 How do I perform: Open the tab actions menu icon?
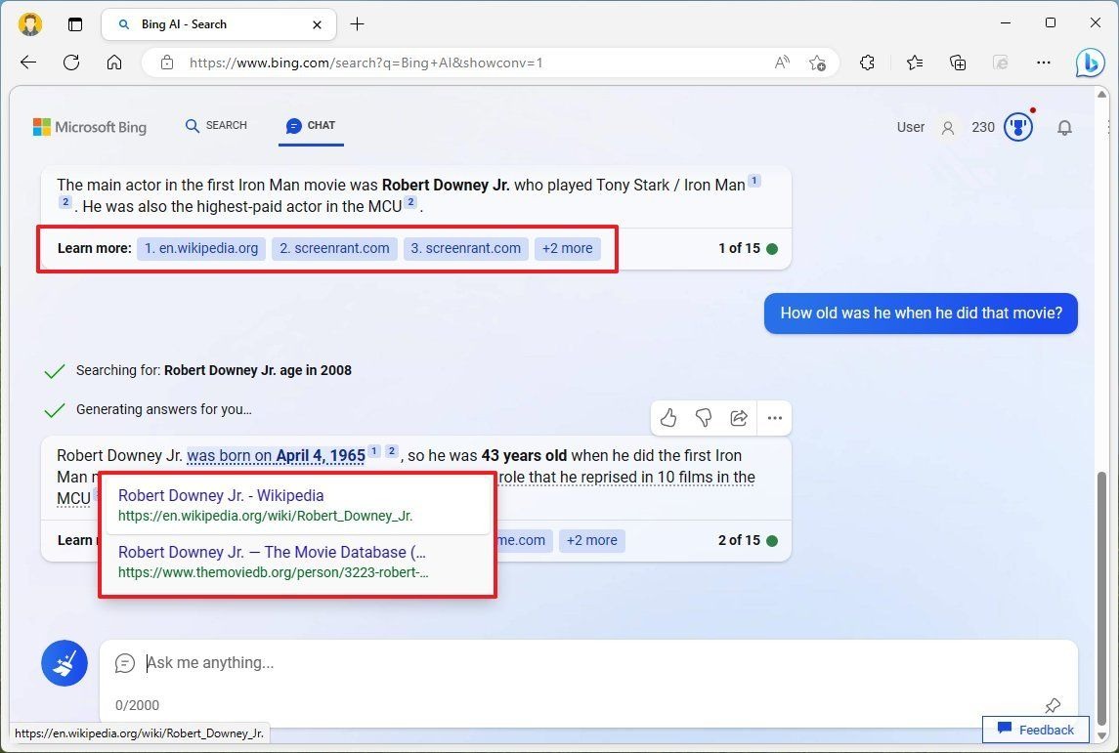(75, 24)
